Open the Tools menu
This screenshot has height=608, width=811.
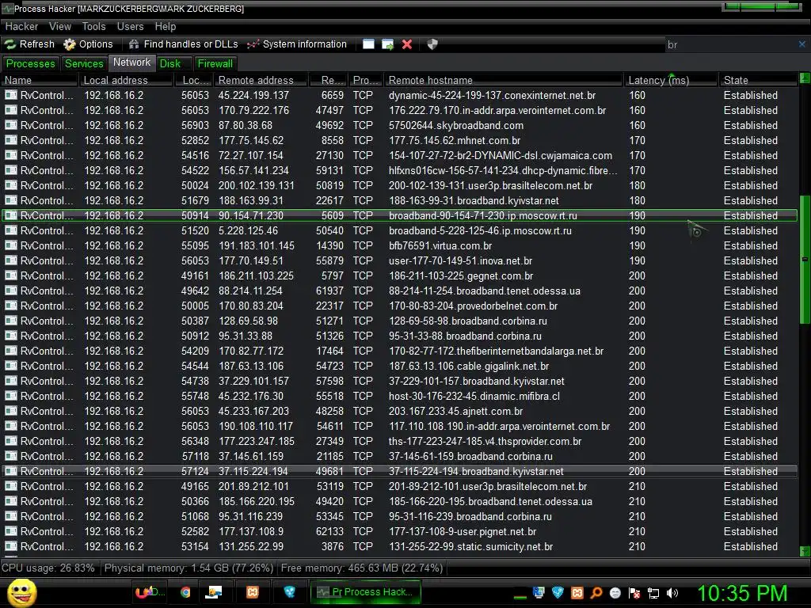[93, 26]
